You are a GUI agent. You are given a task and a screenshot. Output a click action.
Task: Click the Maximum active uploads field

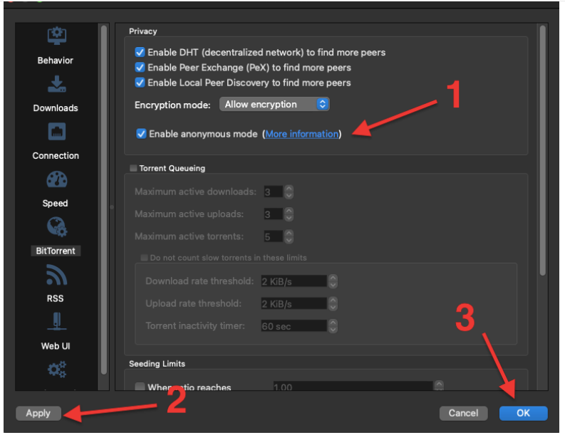(274, 214)
